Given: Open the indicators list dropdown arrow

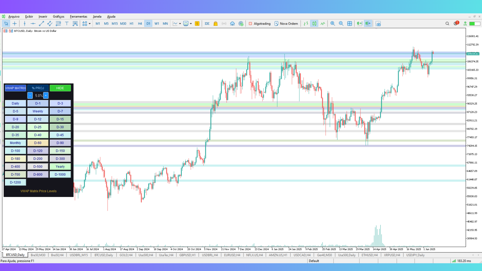Looking at the screenshot, I should [x=180, y=24].
